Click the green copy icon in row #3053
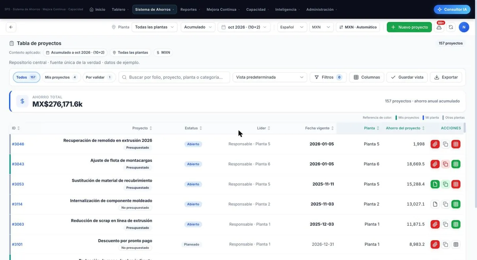Image resolution: width=477 pixels, height=260 pixels. (x=446, y=184)
